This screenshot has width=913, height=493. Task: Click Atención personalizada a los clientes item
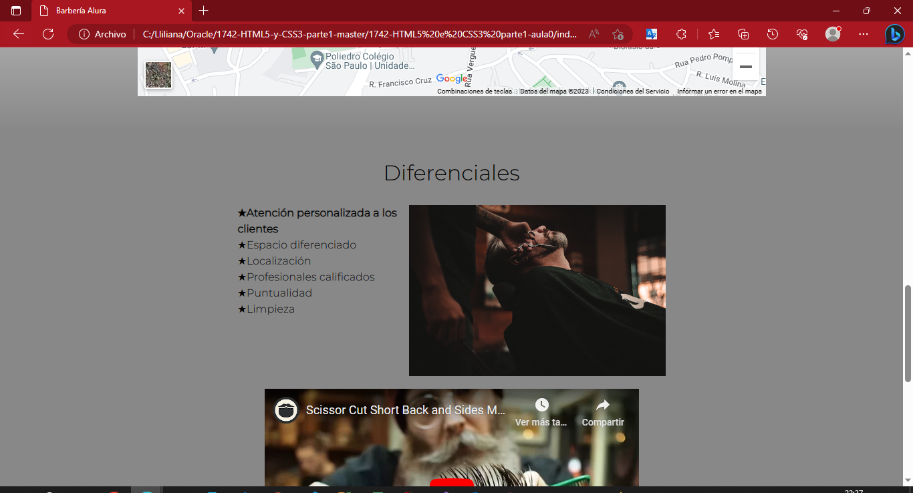pyautogui.click(x=317, y=221)
